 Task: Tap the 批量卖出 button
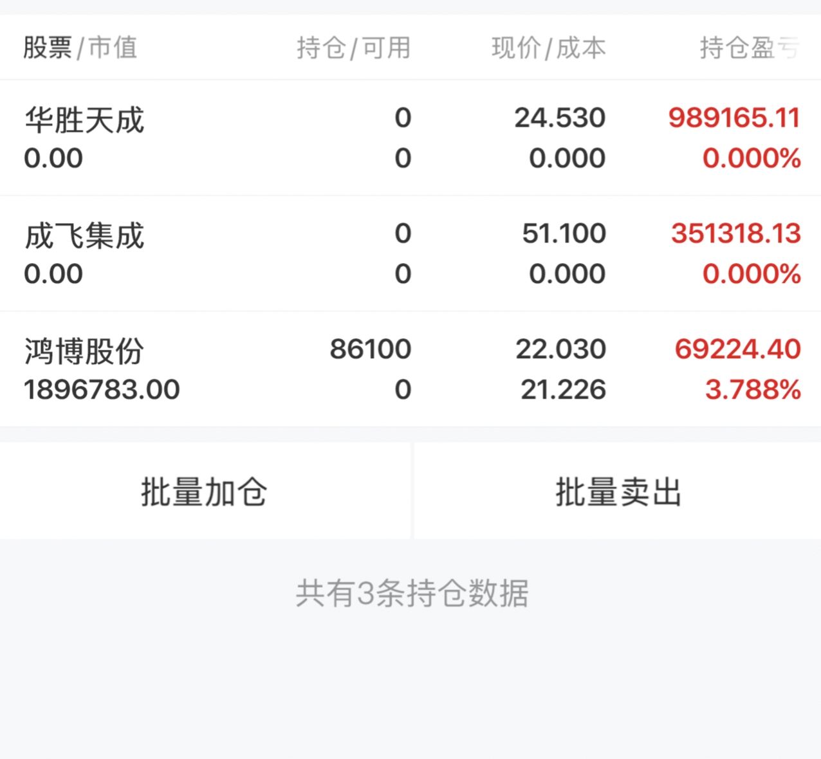[x=618, y=491]
